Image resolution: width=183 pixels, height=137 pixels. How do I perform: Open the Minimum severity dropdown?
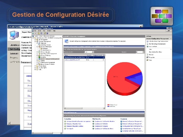[x=93, y=52]
